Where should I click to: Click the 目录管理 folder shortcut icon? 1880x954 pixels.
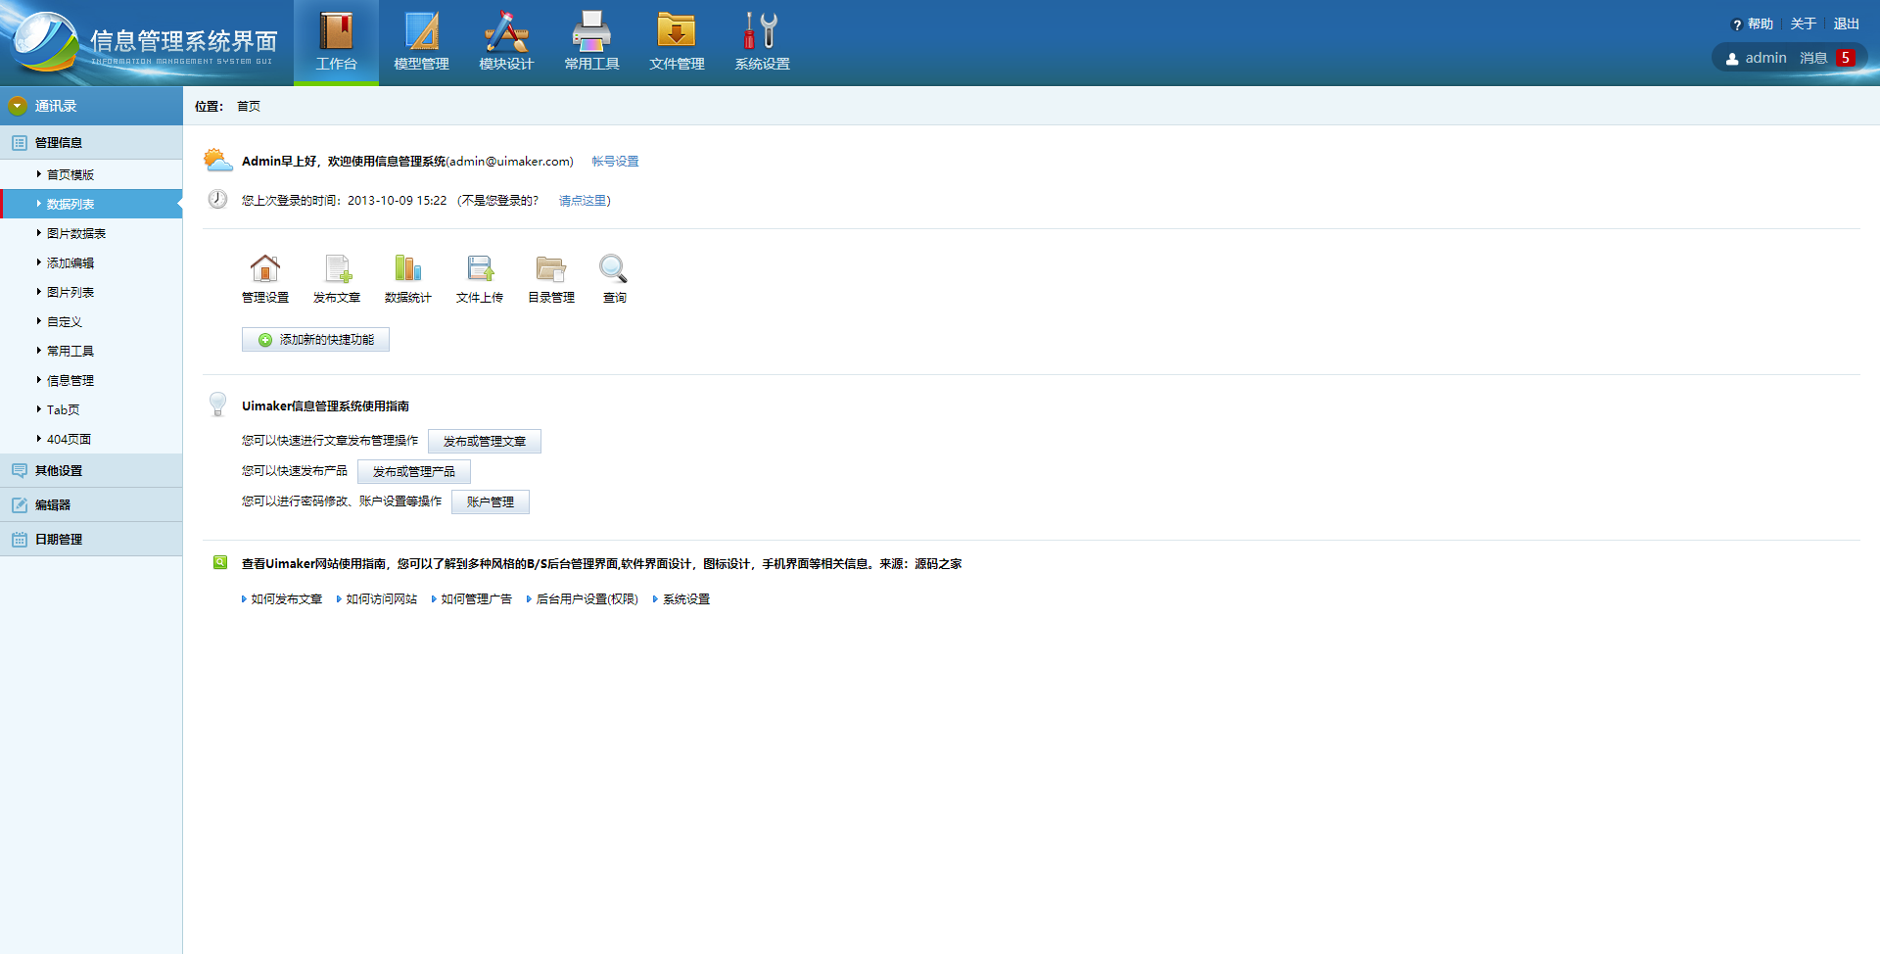551,267
